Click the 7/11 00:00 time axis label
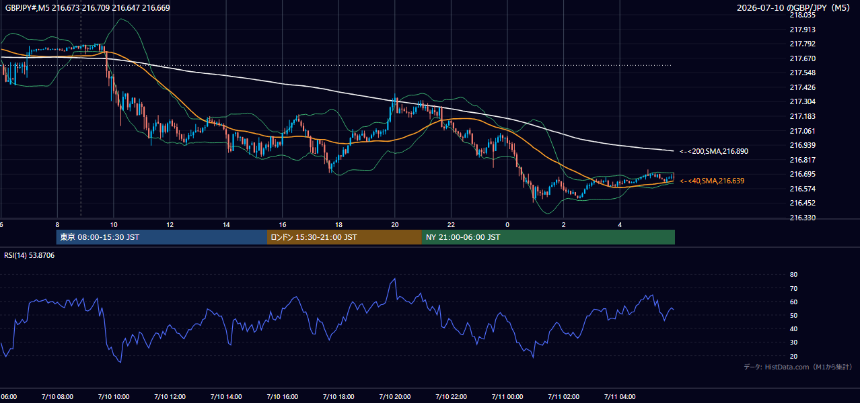This screenshot has width=860, height=403. point(507,396)
